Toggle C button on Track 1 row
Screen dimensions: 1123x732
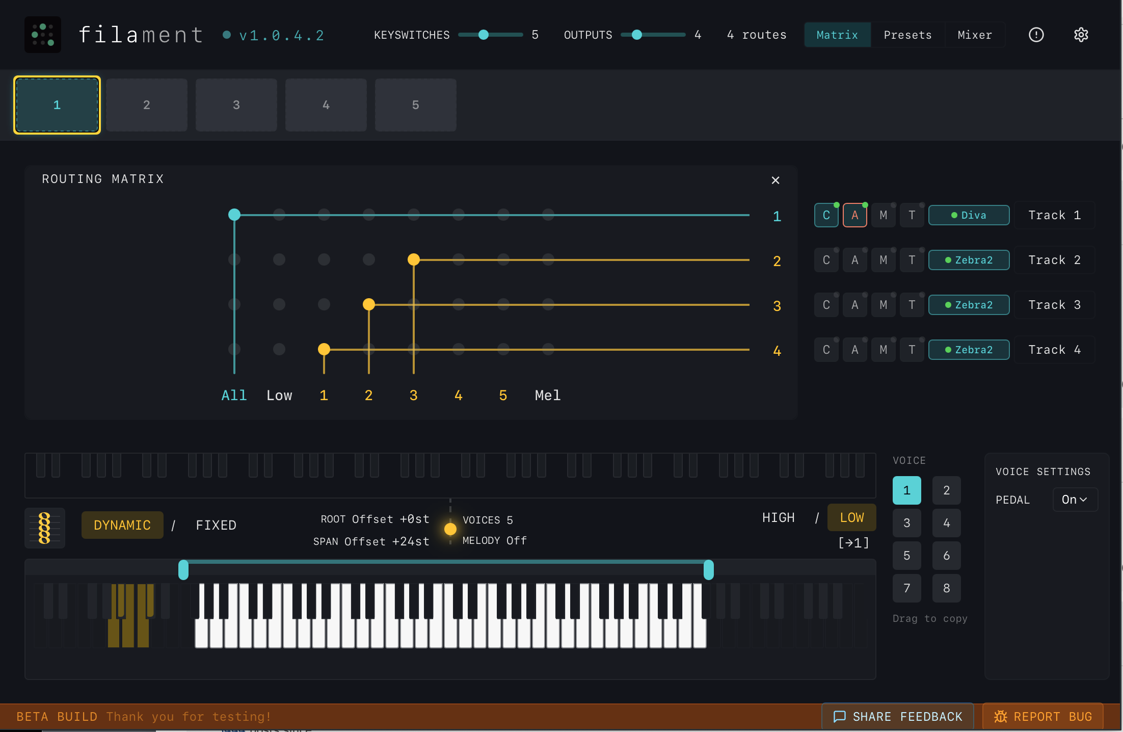click(826, 215)
